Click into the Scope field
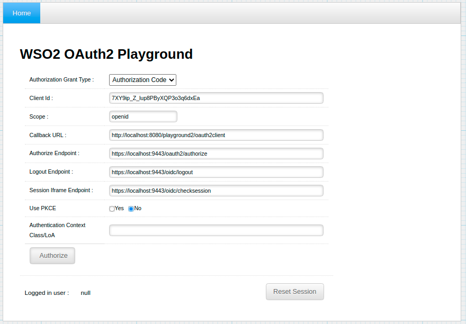 click(143, 116)
